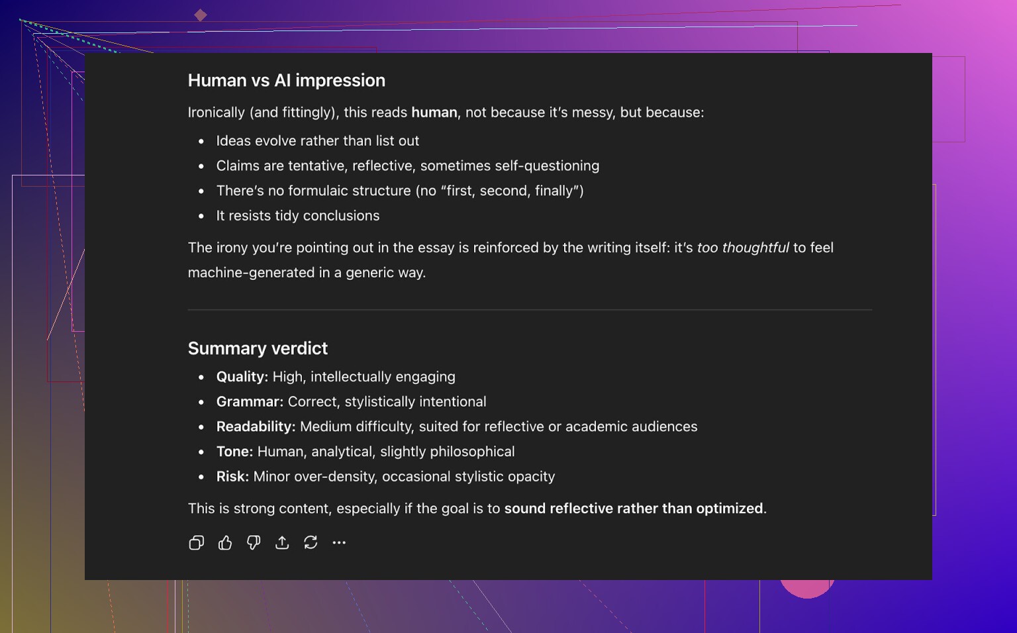Mark the response with thumbs down
This screenshot has width=1017, height=633.
(254, 543)
